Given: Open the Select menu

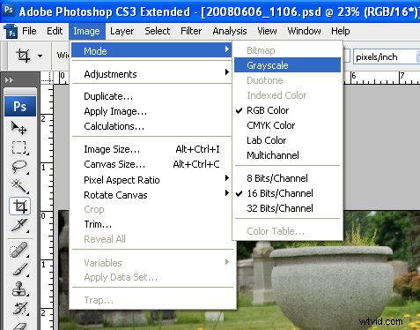Looking at the screenshot, I should [x=158, y=31].
